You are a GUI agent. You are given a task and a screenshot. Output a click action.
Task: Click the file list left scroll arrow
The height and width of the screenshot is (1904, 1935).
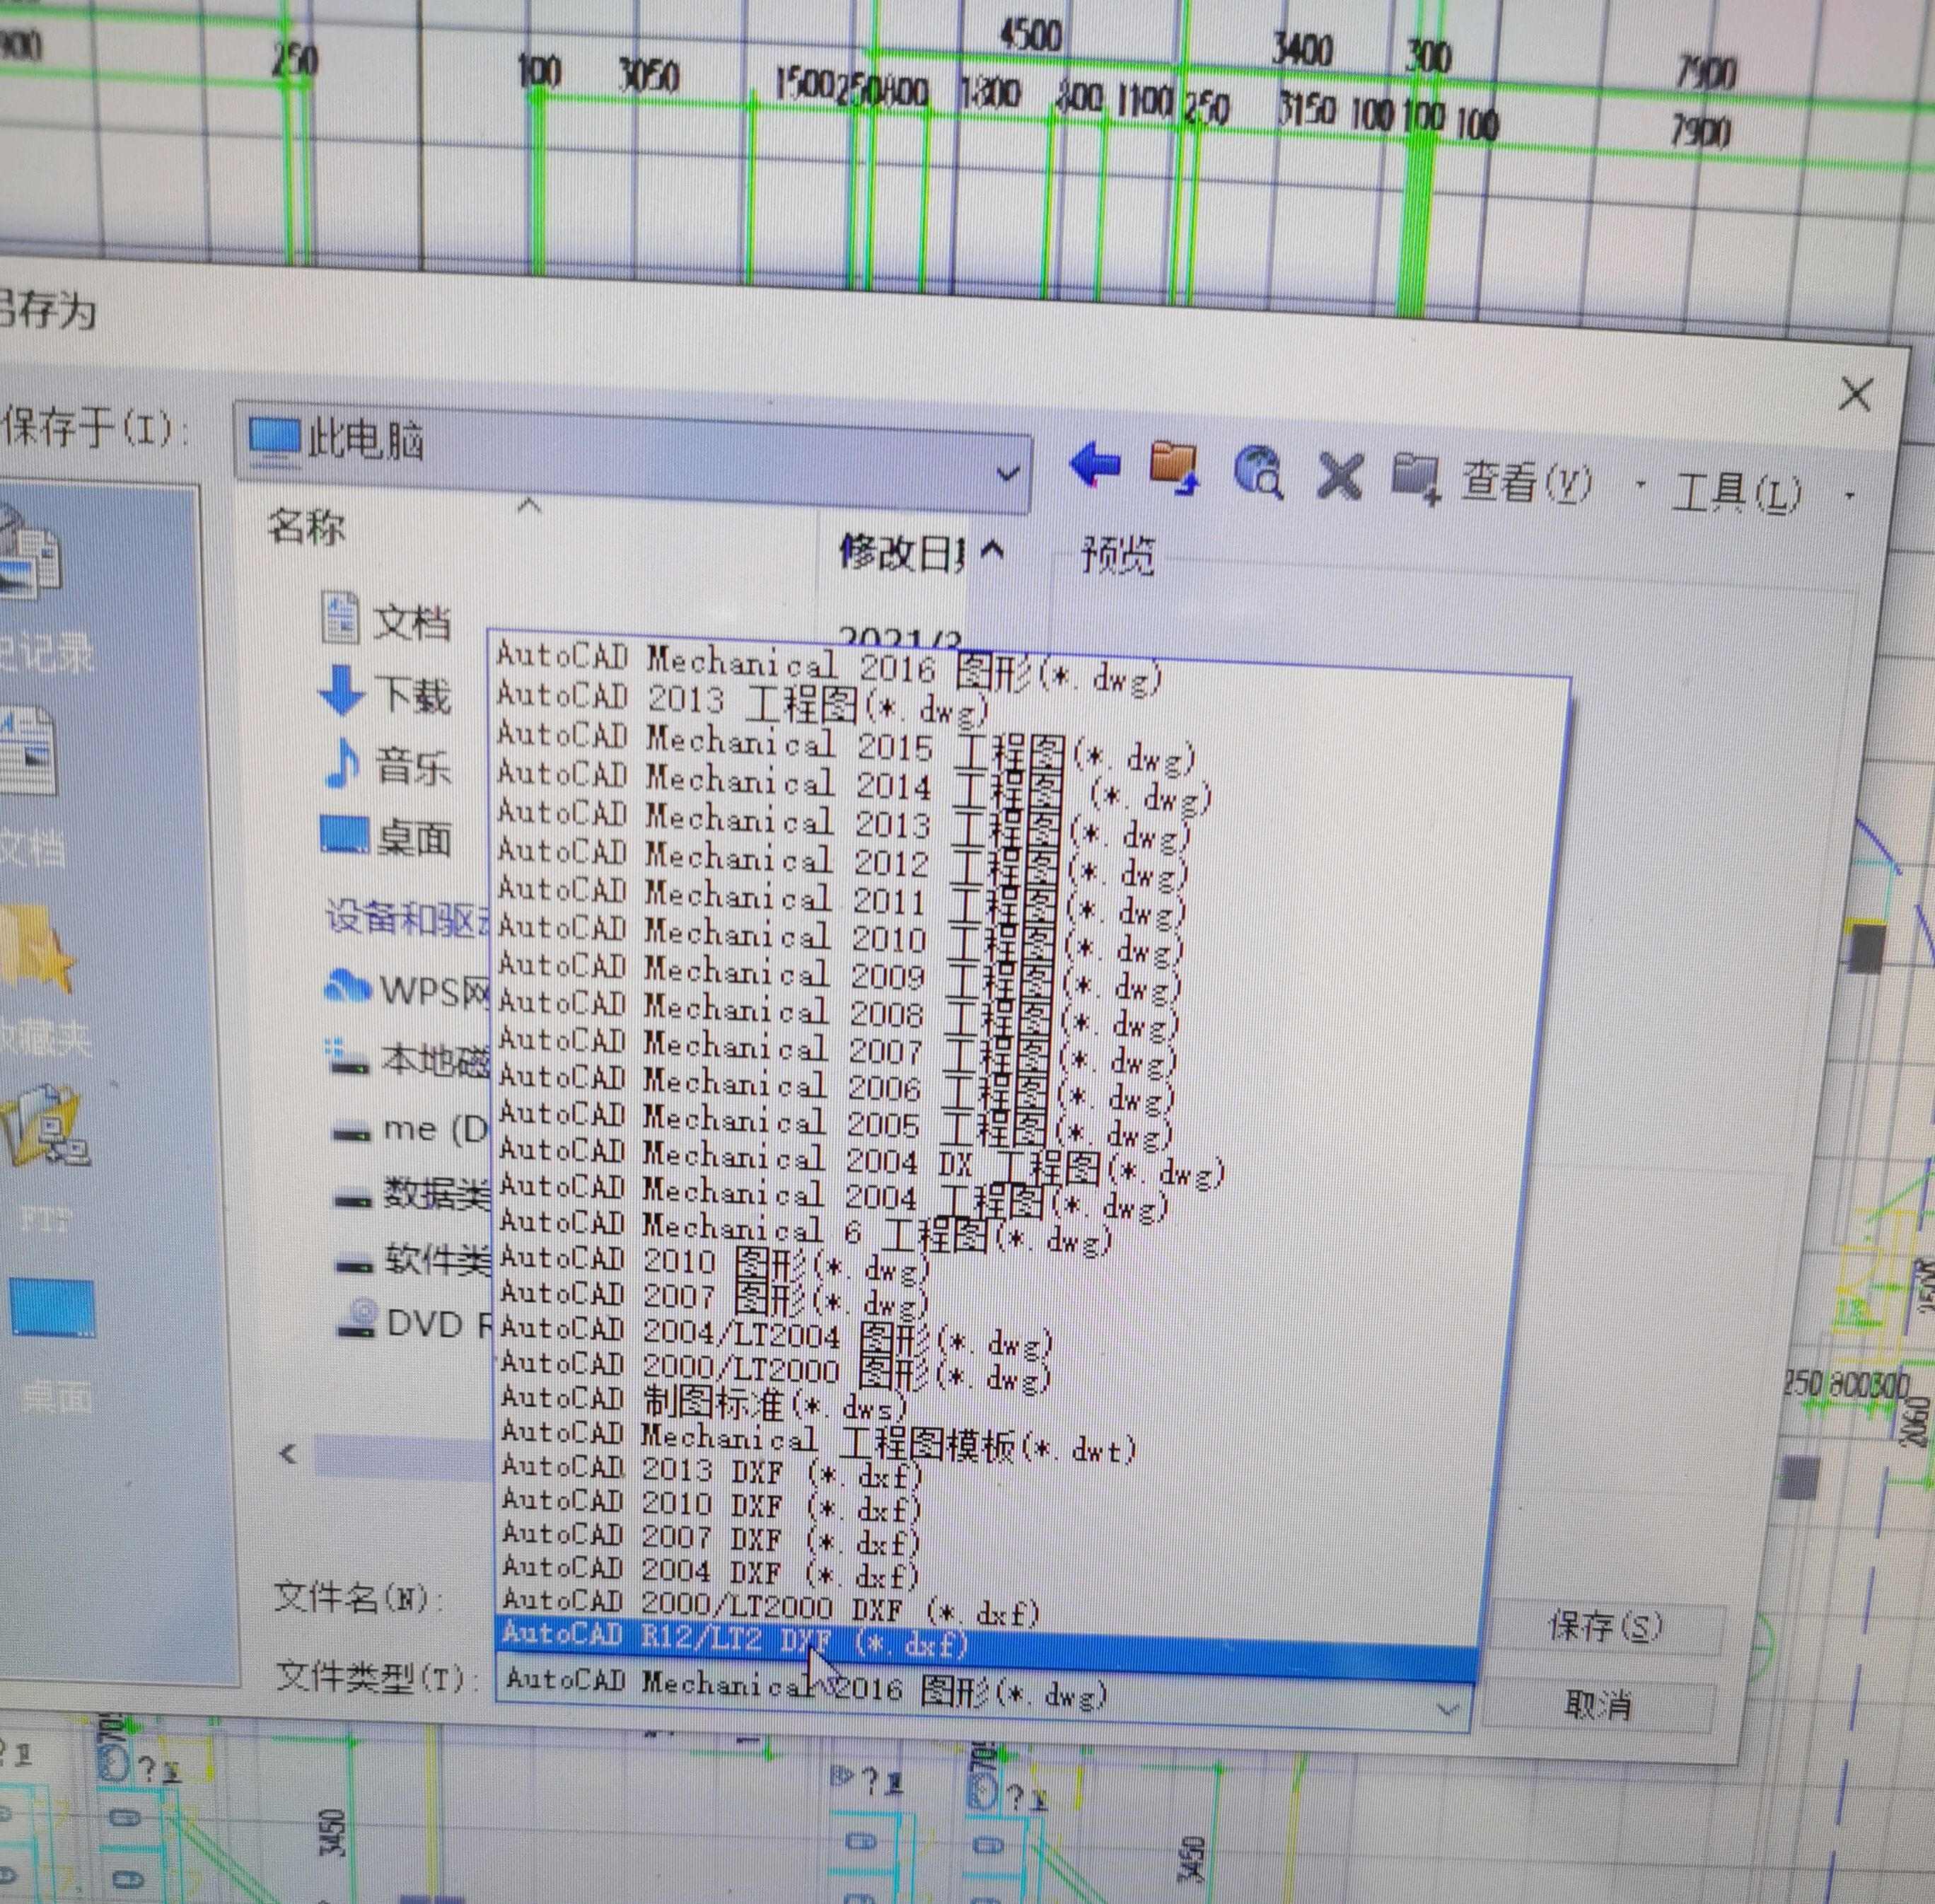pos(288,1453)
